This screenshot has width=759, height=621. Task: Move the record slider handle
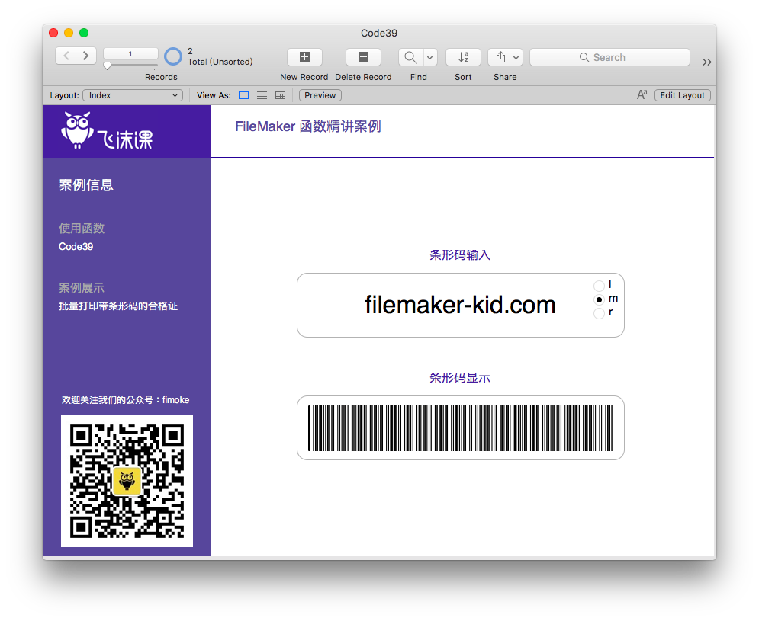point(108,66)
